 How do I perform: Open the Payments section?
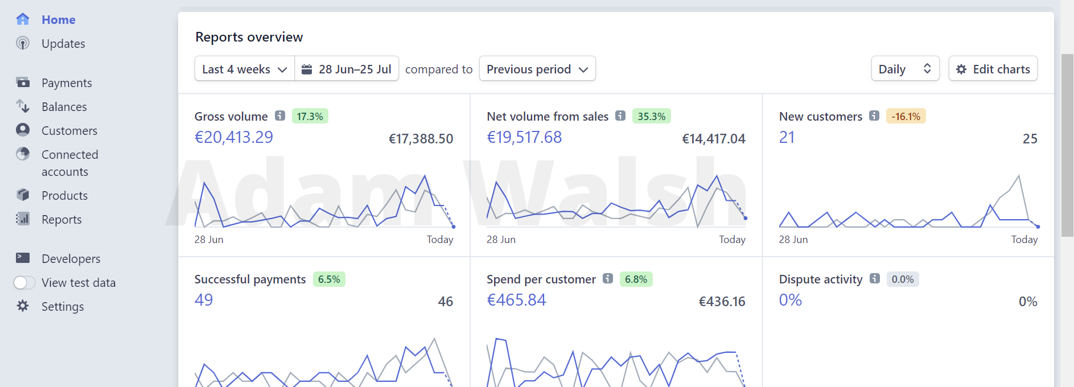(x=67, y=83)
